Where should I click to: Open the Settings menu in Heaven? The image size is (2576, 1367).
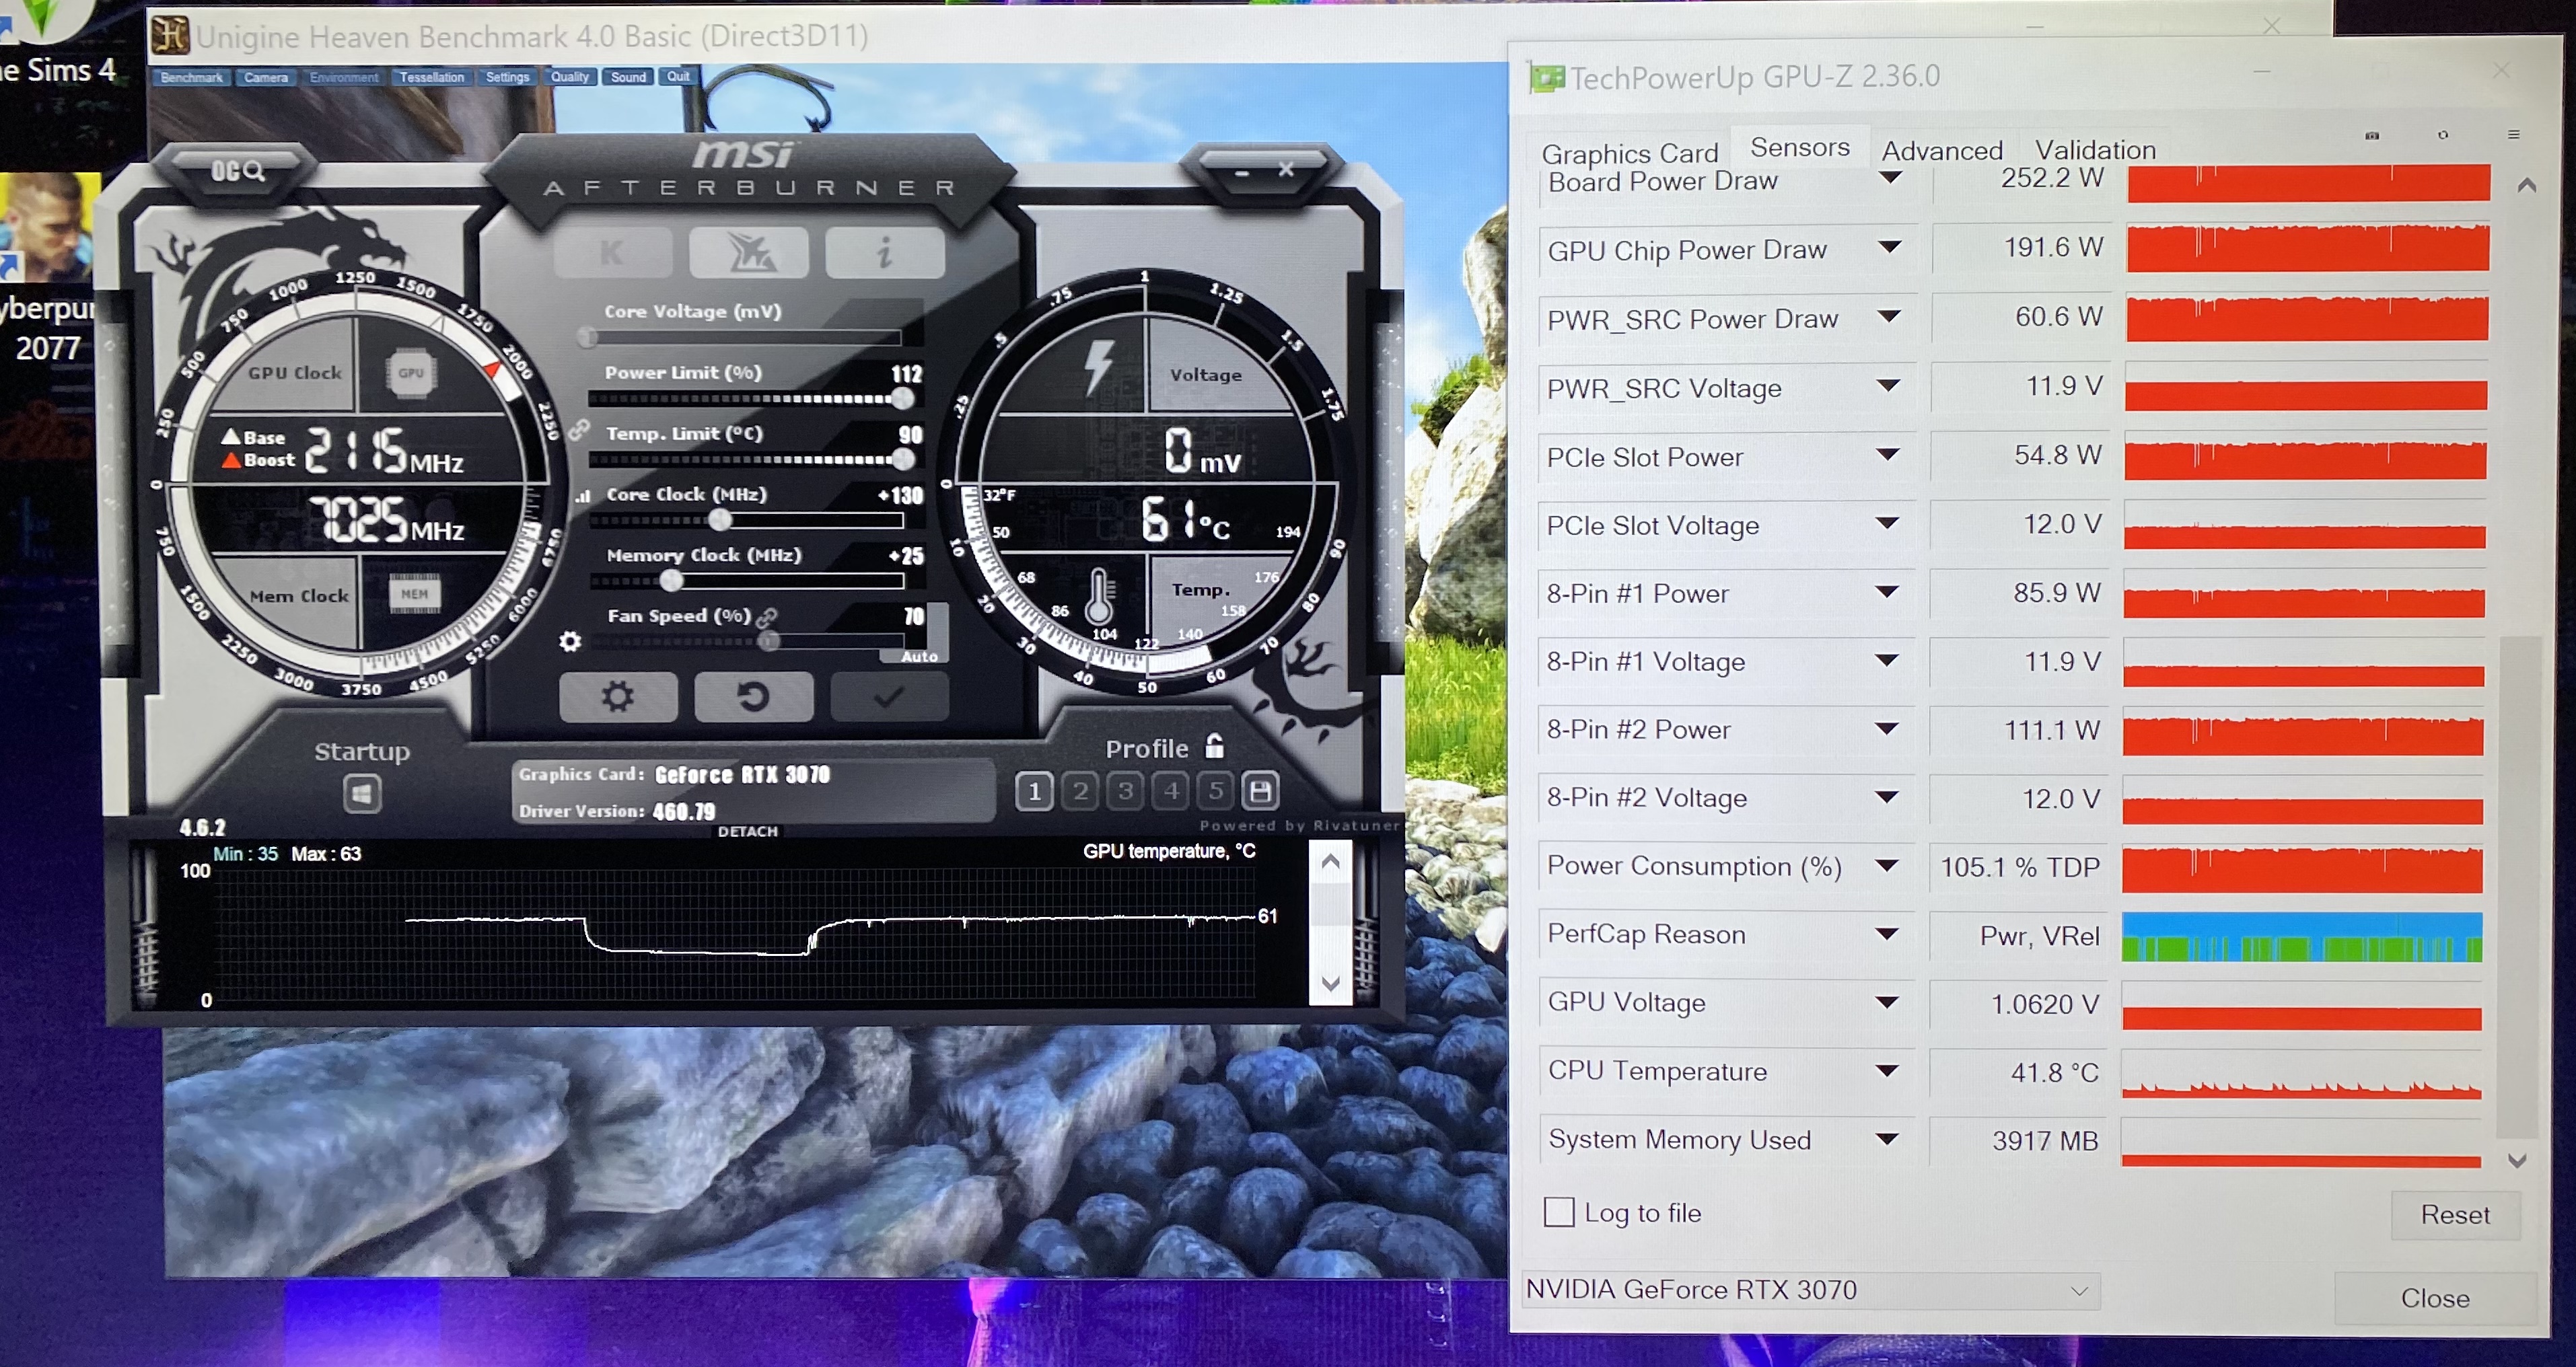507,77
